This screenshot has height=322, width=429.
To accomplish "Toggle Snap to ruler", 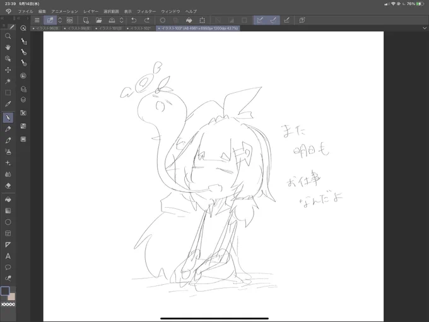I will pos(260,20).
